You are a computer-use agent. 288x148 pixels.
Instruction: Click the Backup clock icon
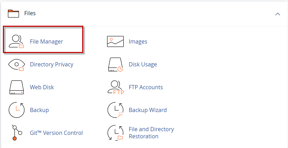pos(16,110)
